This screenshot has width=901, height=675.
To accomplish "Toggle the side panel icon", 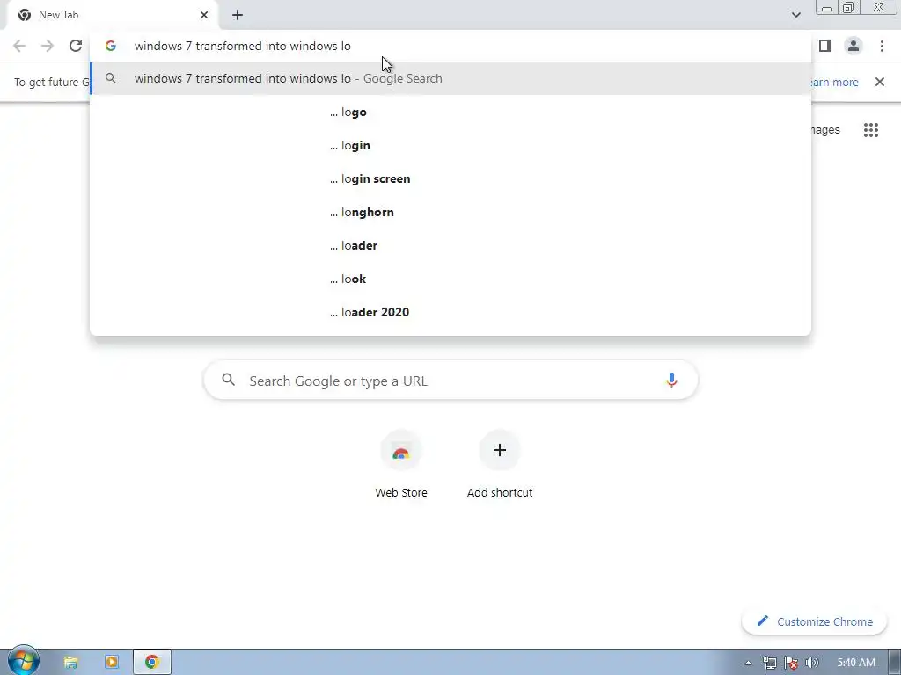I will [825, 46].
